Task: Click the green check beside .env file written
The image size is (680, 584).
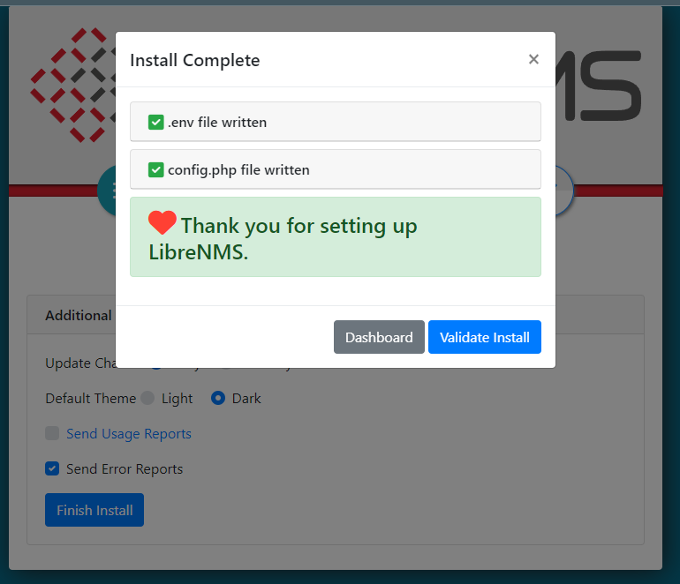Action: (156, 122)
